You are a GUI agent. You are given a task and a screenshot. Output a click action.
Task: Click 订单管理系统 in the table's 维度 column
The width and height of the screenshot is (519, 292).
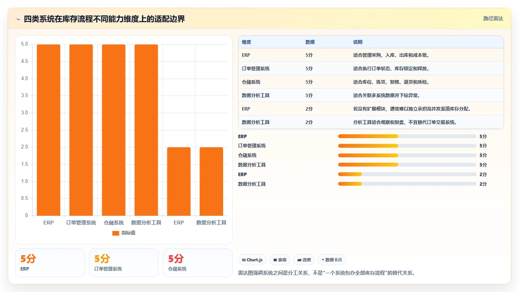pos(256,69)
